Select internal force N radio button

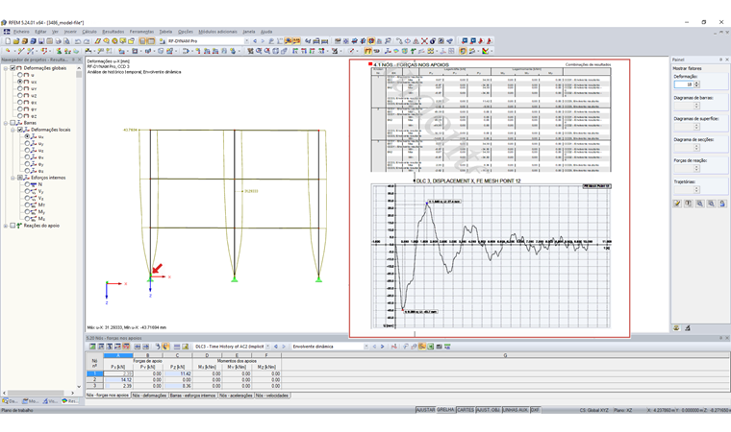[27, 184]
